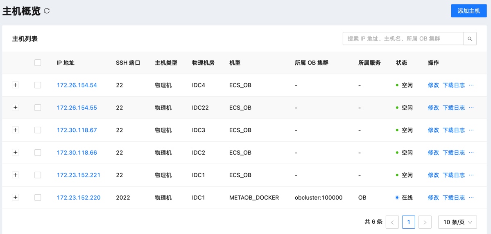Check the box for host 172.30.118.66
Viewport: 491px width, 234px height.
pyautogui.click(x=38, y=153)
